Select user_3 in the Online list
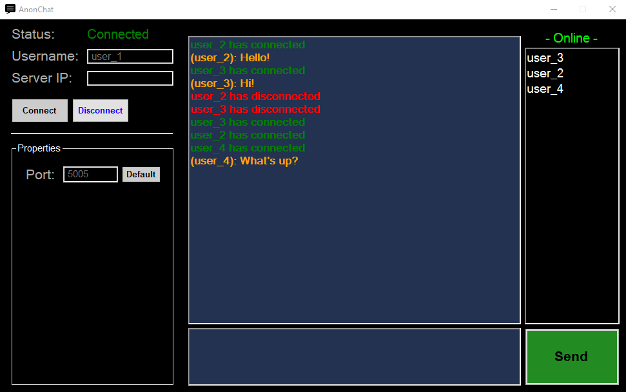The width and height of the screenshot is (626, 392). click(545, 58)
